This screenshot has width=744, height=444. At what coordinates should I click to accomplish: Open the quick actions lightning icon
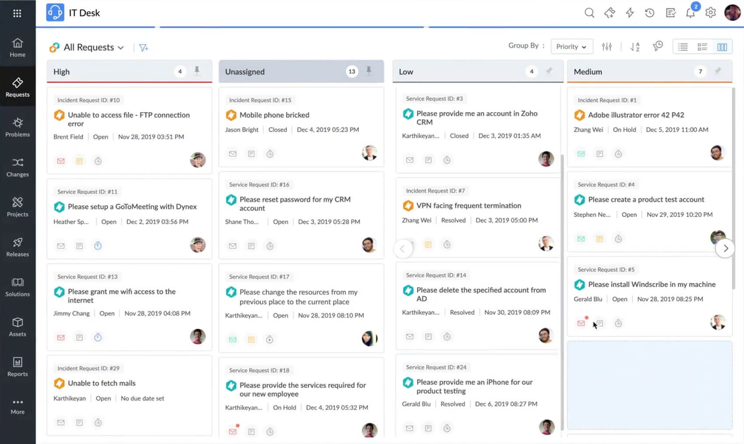coord(630,13)
